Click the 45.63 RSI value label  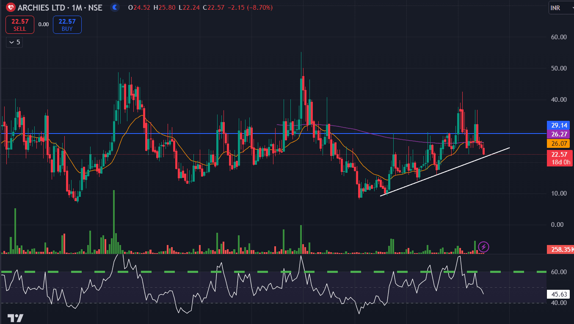coord(558,294)
